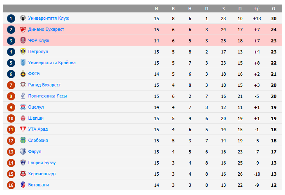Screen dimensions: 285x195
Task: Open the Фарул team link
Action: point(35,152)
